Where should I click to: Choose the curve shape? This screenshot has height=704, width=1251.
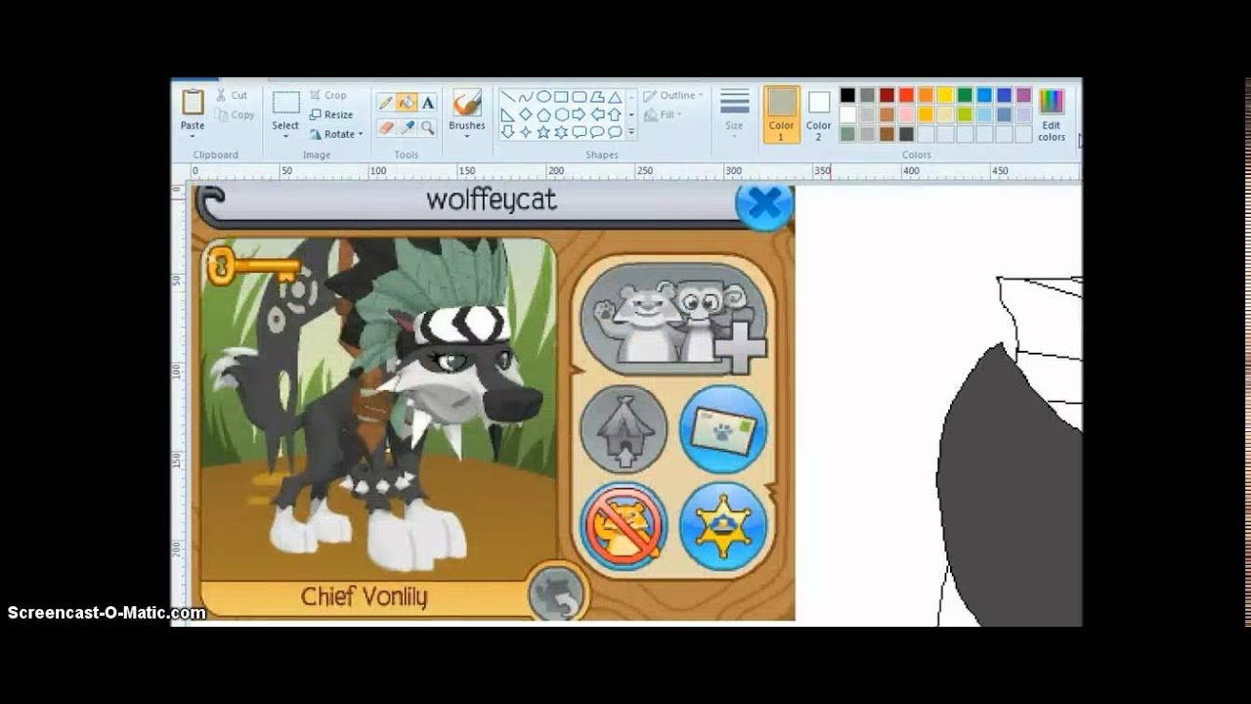tap(525, 97)
